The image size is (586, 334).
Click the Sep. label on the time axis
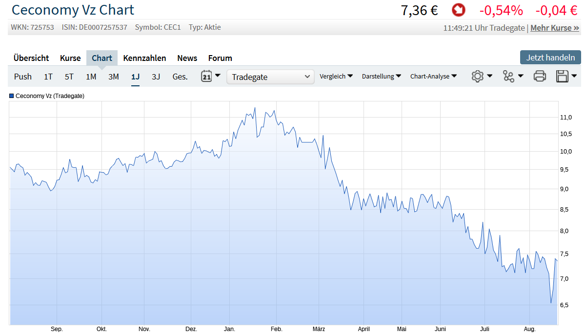coord(57,329)
